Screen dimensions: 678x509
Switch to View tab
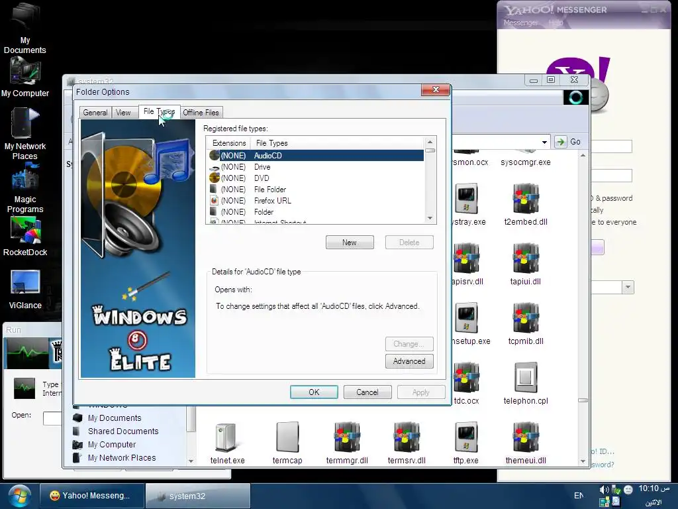pos(123,113)
